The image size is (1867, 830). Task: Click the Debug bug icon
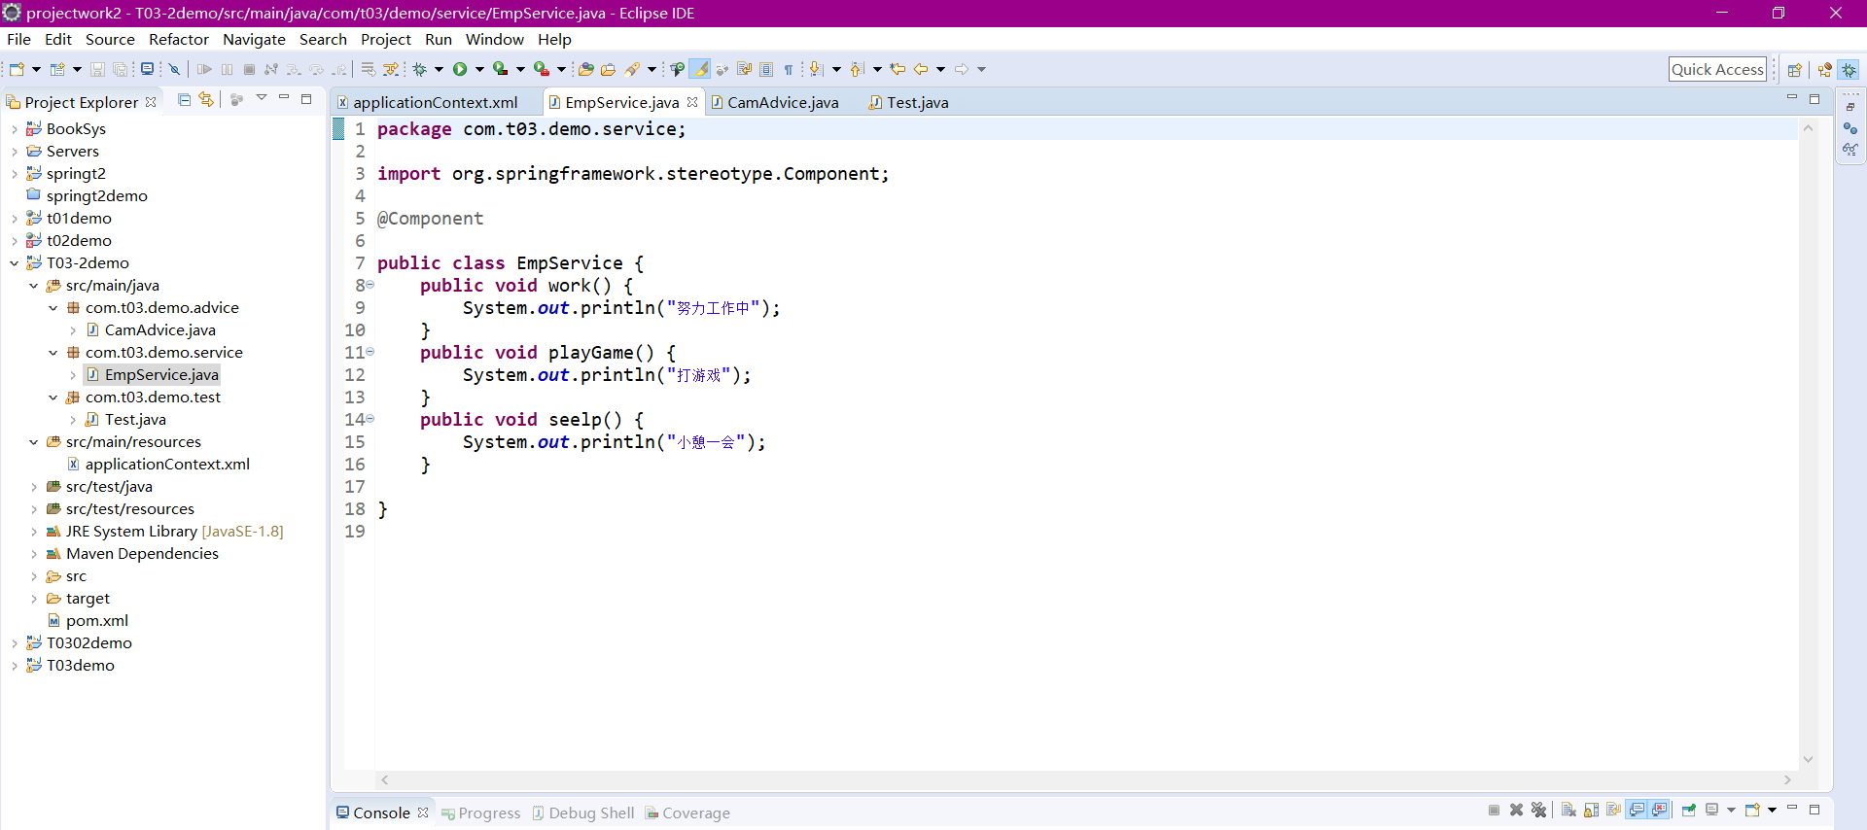419,69
